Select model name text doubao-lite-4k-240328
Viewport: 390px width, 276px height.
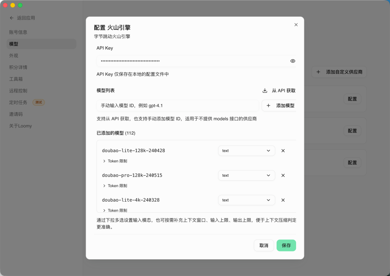click(x=131, y=200)
